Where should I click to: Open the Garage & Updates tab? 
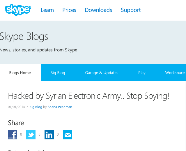click(x=102, y=73)
